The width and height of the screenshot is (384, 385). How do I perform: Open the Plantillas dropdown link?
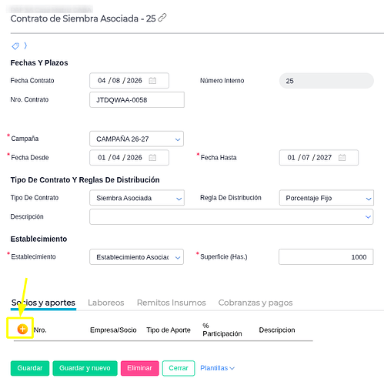pos(217,368)
